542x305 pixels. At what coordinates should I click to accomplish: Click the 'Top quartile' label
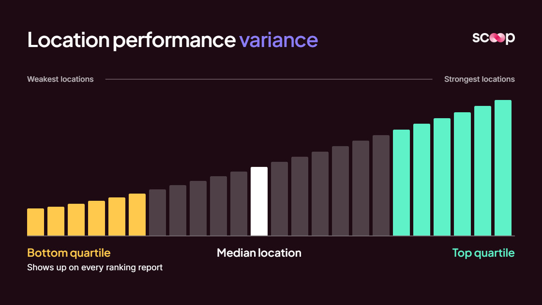tap(484, 253)
